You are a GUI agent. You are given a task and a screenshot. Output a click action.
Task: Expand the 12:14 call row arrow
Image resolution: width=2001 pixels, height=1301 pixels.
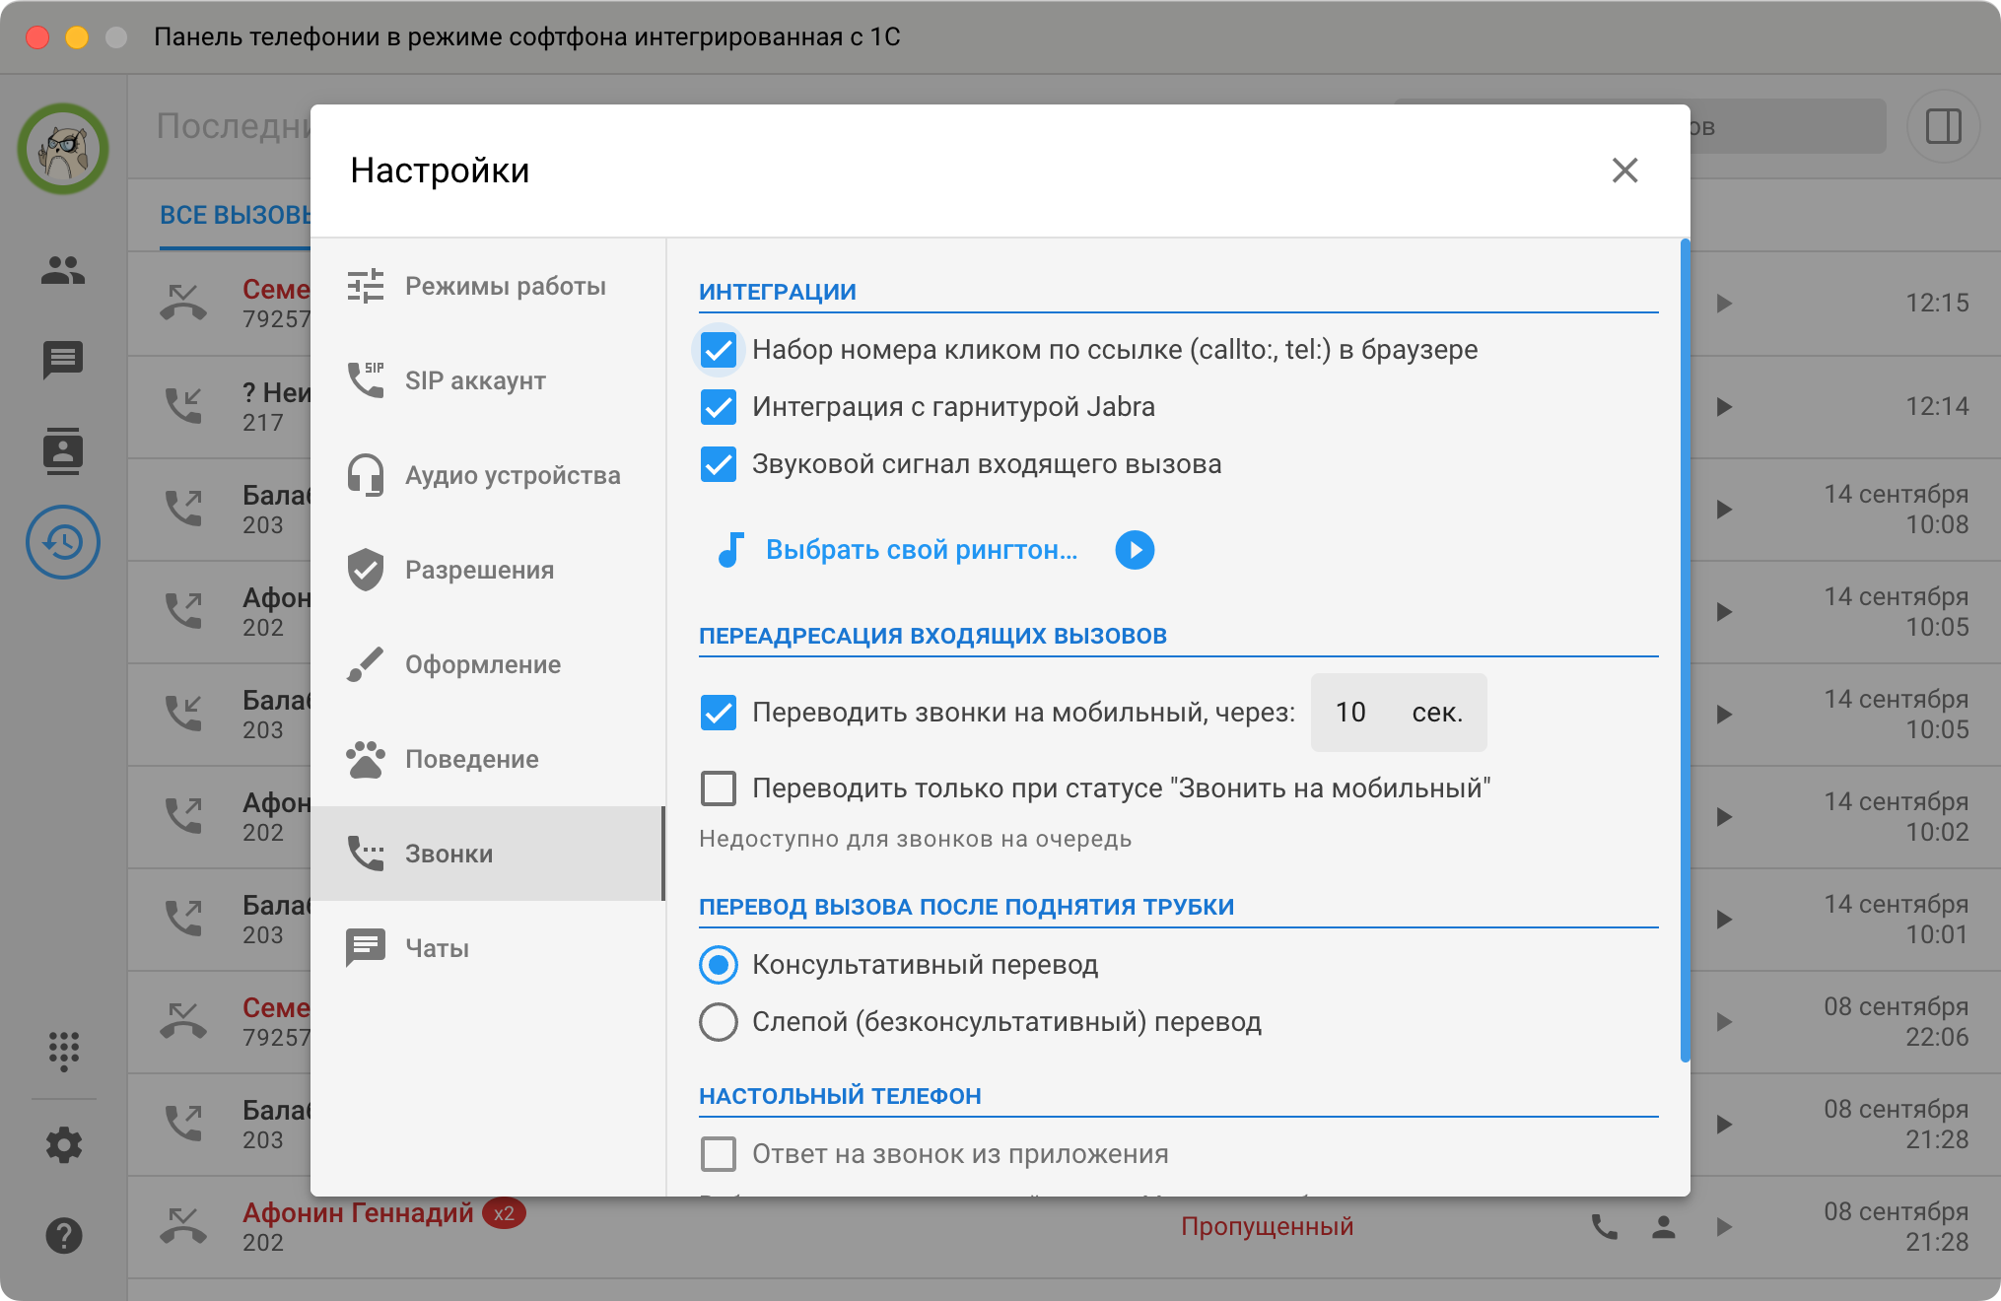click(1724, 407)
